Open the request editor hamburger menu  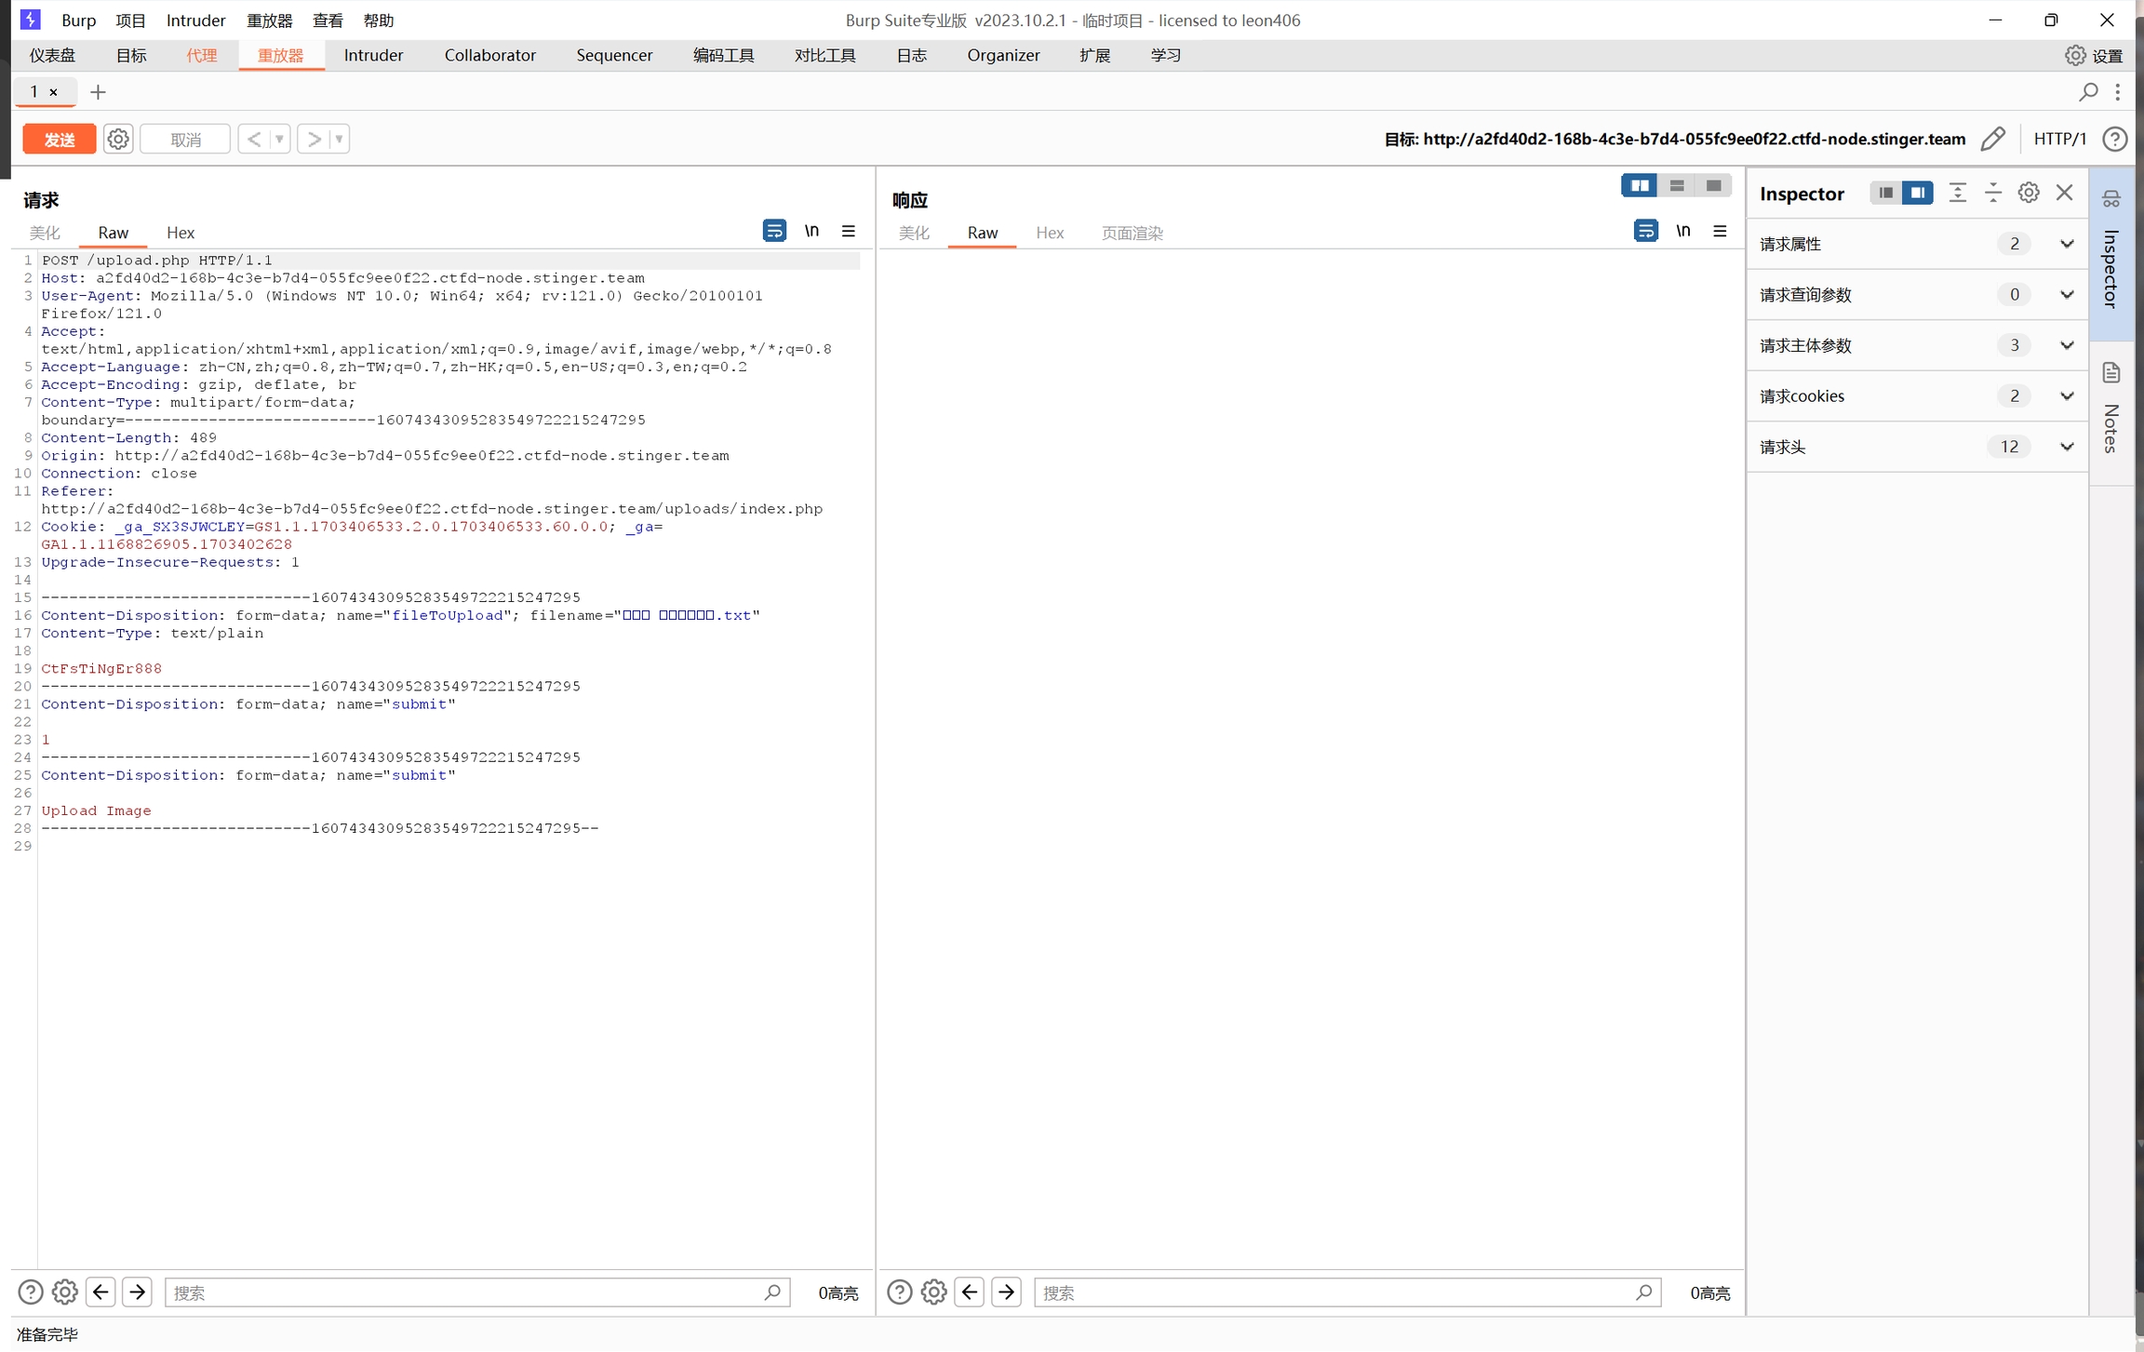point(848,231)
